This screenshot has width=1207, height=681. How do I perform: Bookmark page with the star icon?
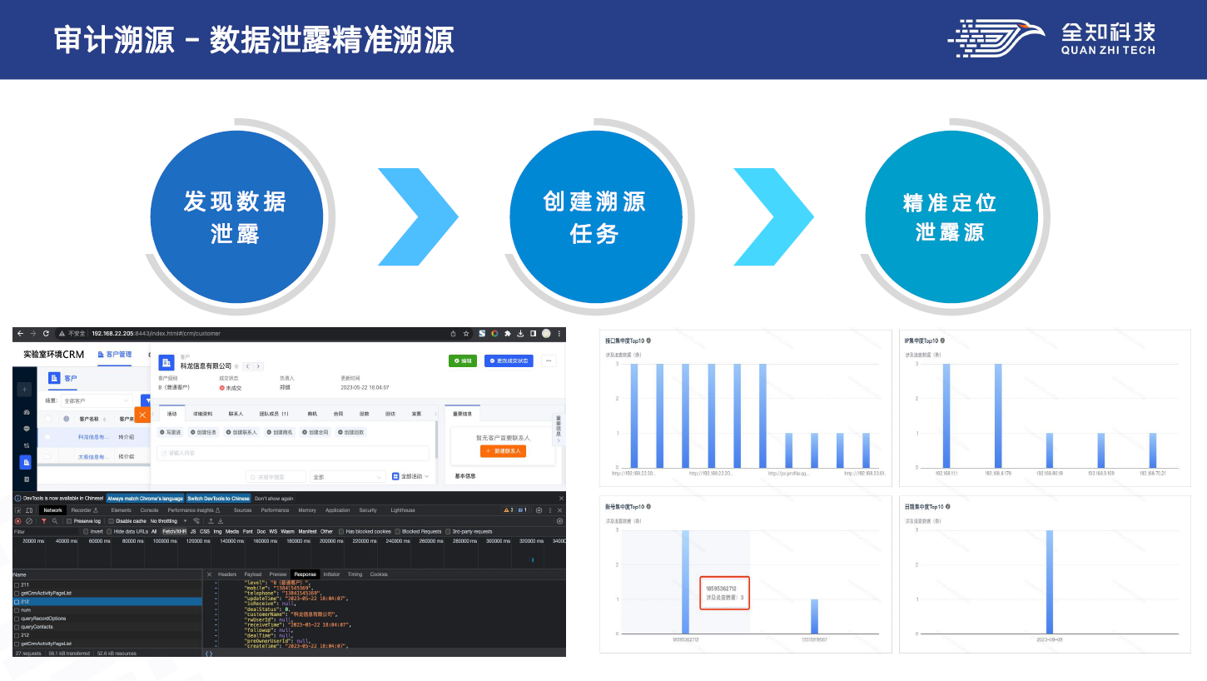(x=466, y=334)
